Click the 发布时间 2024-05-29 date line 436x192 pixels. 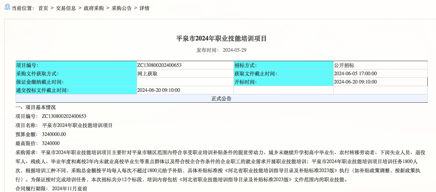[221, 50]
